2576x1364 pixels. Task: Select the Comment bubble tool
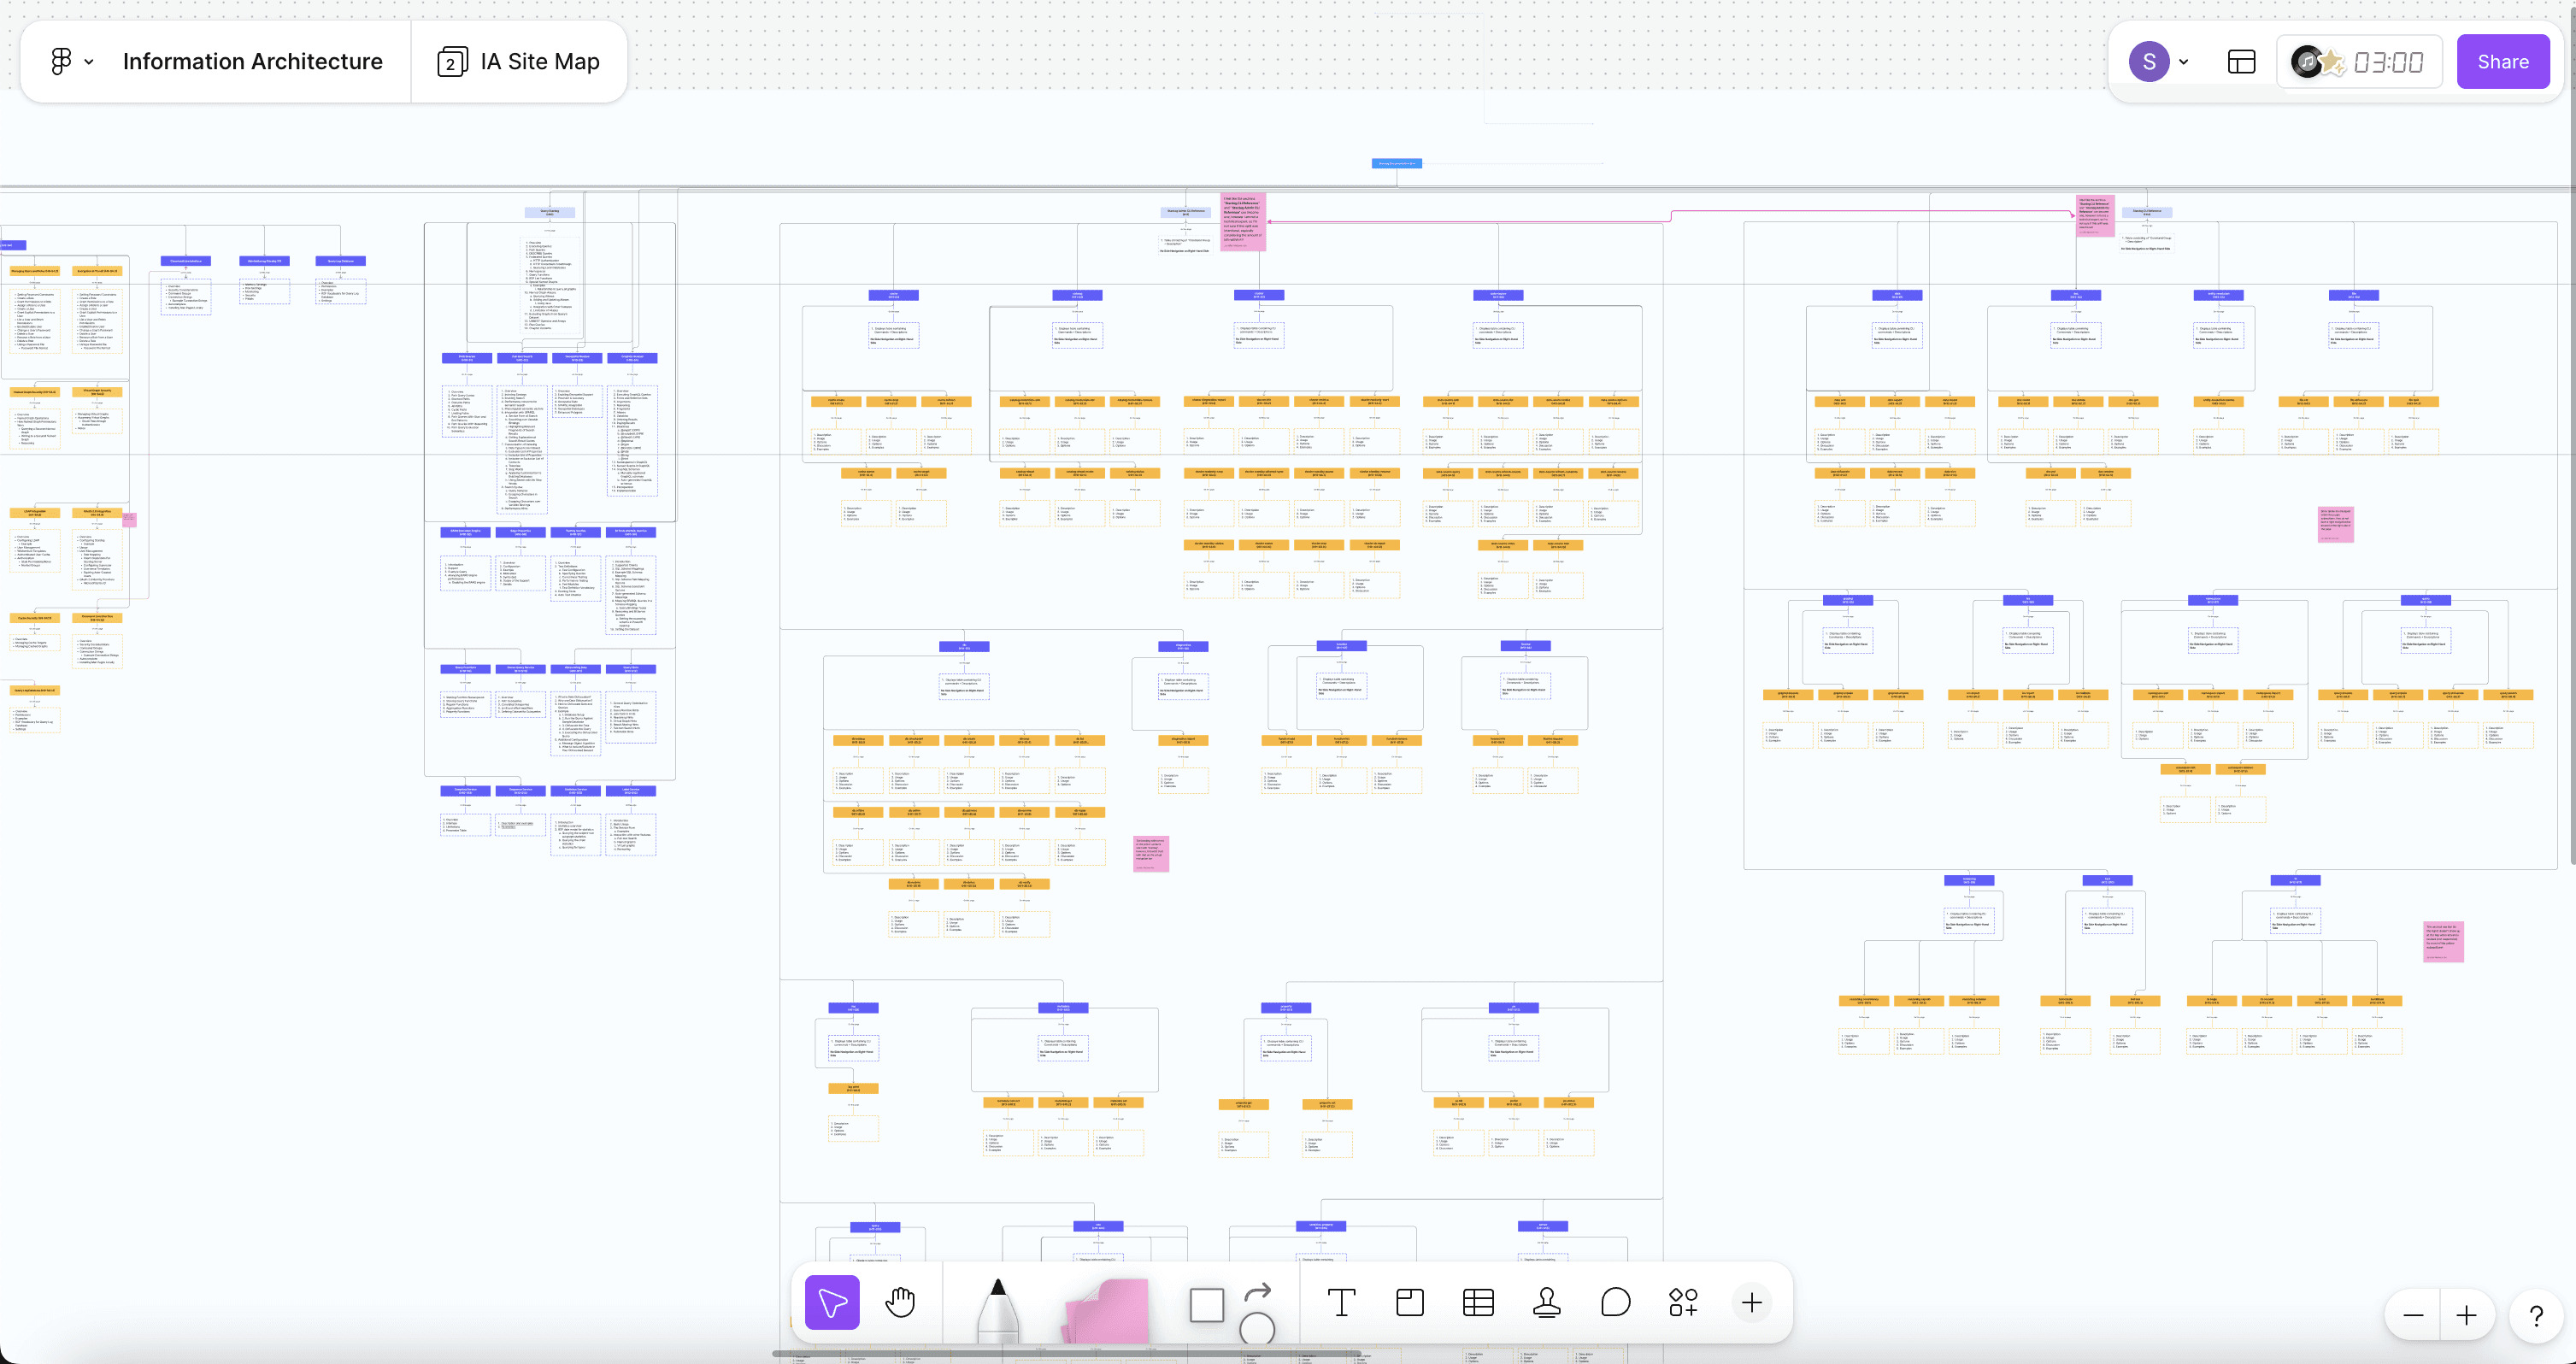1615,1302
